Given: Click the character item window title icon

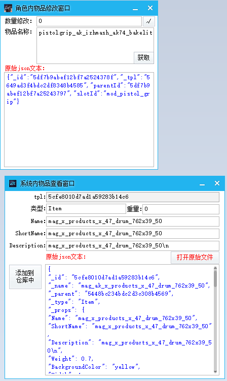Looking at the screenshot, I should [8, 8].
